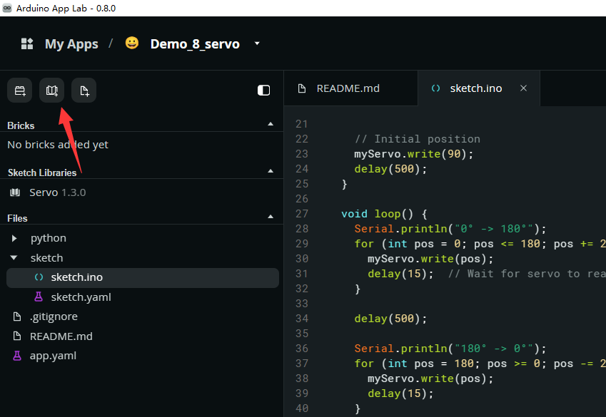Collapse the Files section
This screenshot has height=417, width=606.
(x=271, y=217)
